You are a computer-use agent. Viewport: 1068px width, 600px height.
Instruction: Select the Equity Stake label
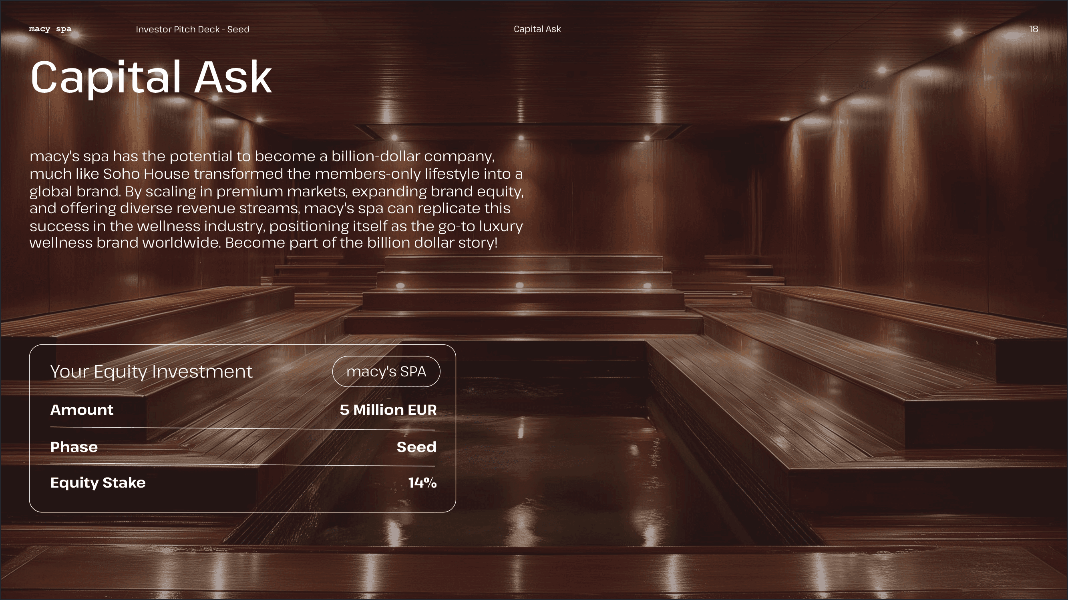coord(98,483)
